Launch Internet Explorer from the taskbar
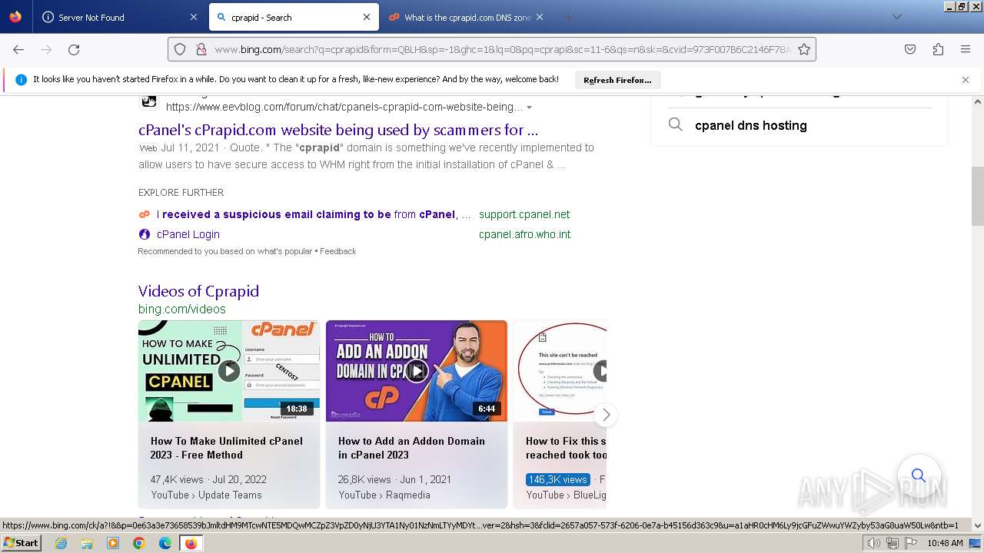Image resolution: width=984 pixels, height=553 pixels. coord(61,543)
